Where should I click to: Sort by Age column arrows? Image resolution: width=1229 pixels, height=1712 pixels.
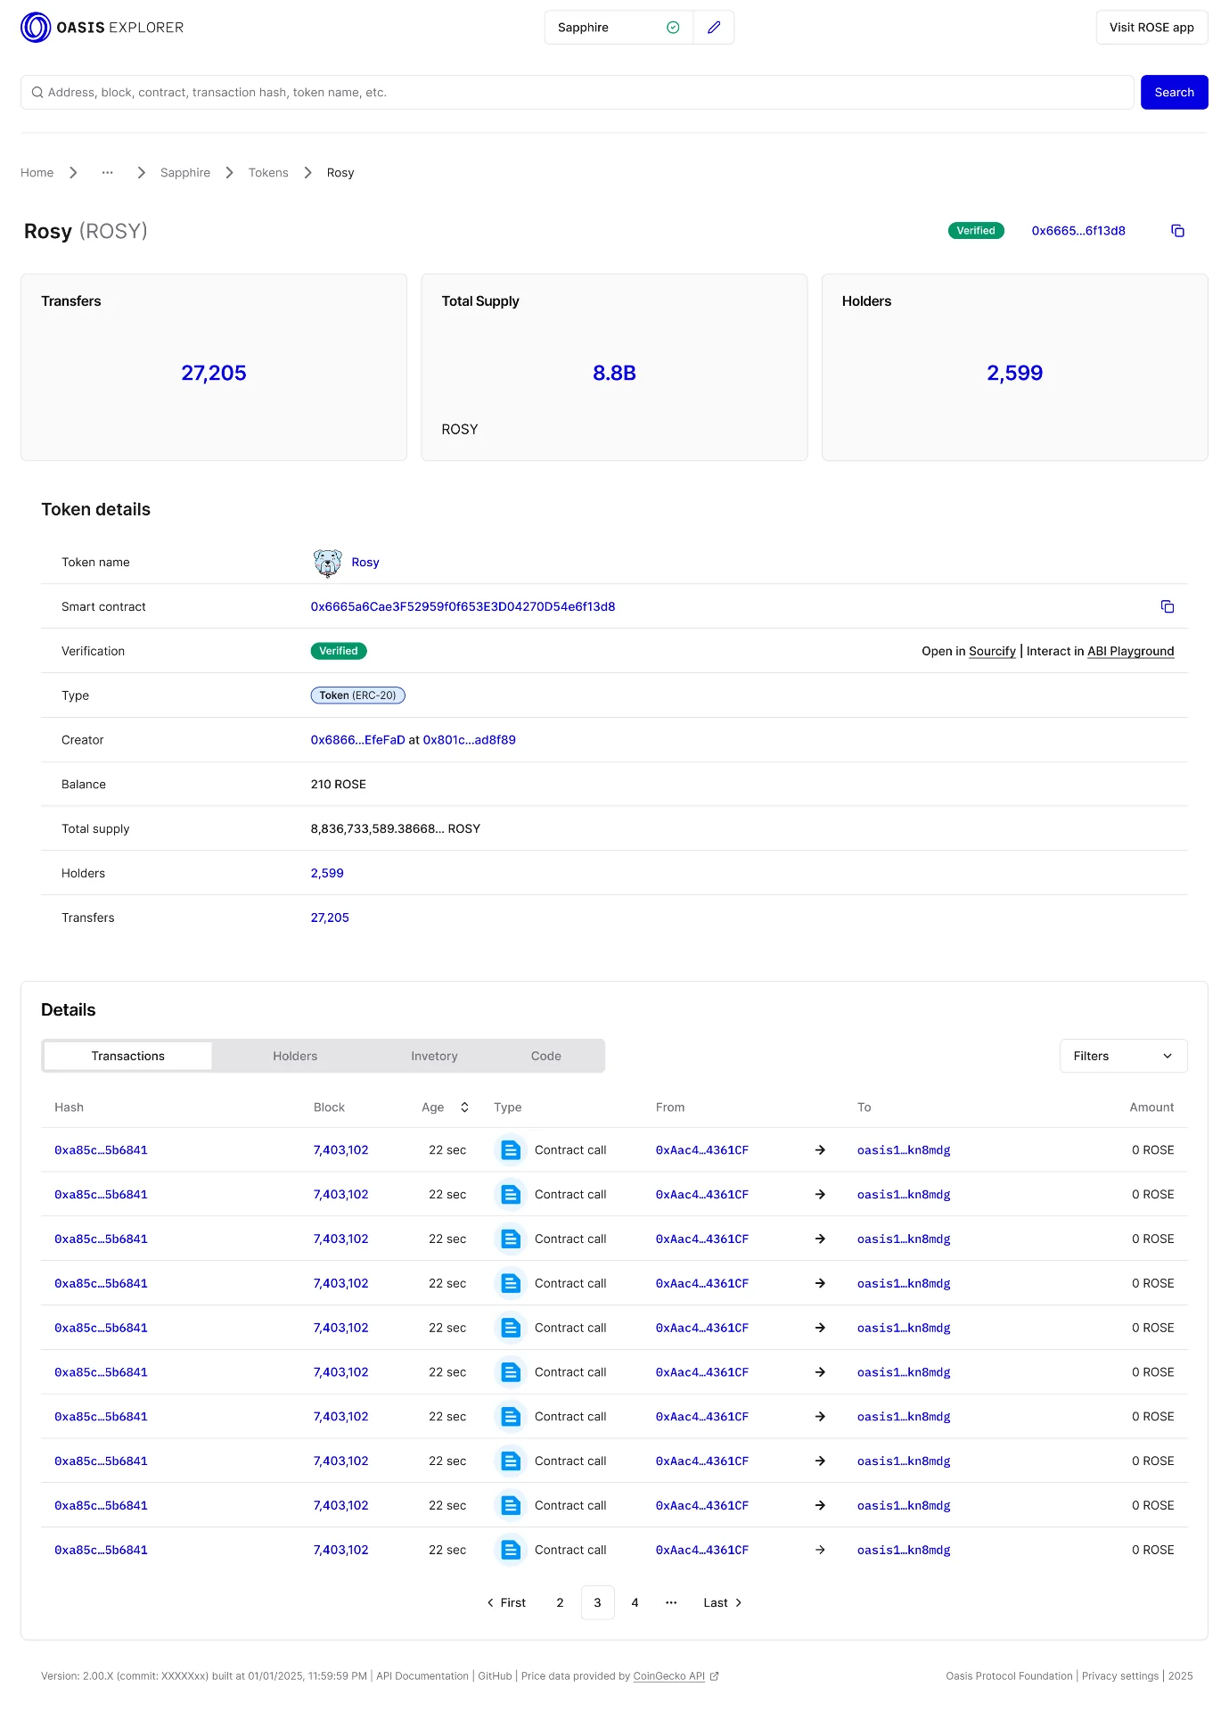pyautogui.click(x=464, y=1107)
